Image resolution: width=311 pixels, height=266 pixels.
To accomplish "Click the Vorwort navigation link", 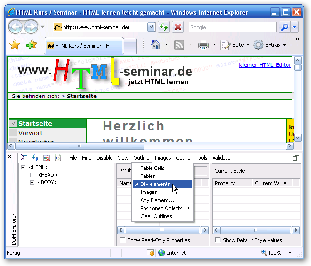I will tap(31, 133).
